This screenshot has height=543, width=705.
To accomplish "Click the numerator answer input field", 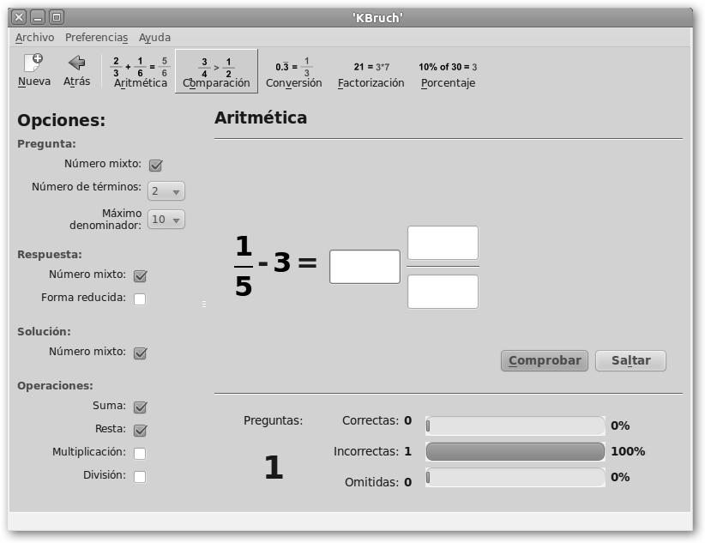I will point(443,243).
